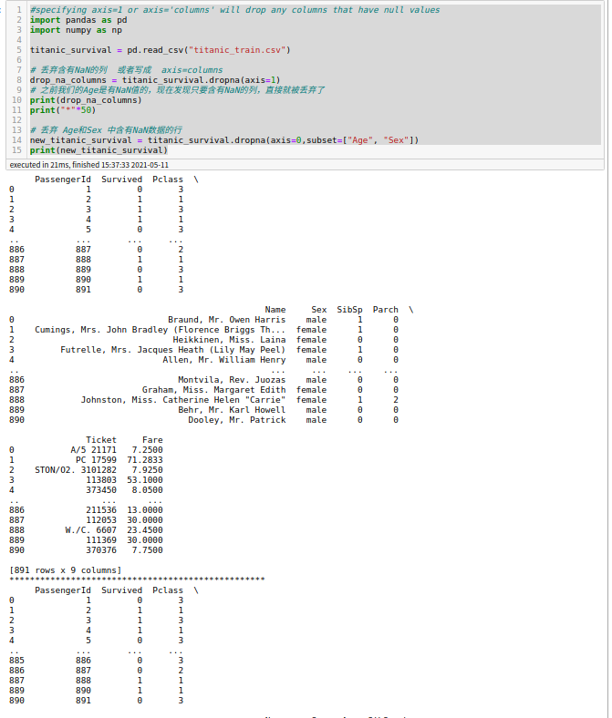612x718 pixels.
Task: Click the Chinese comment above the dropna(axis=1) line
Action: click(127, 70)
